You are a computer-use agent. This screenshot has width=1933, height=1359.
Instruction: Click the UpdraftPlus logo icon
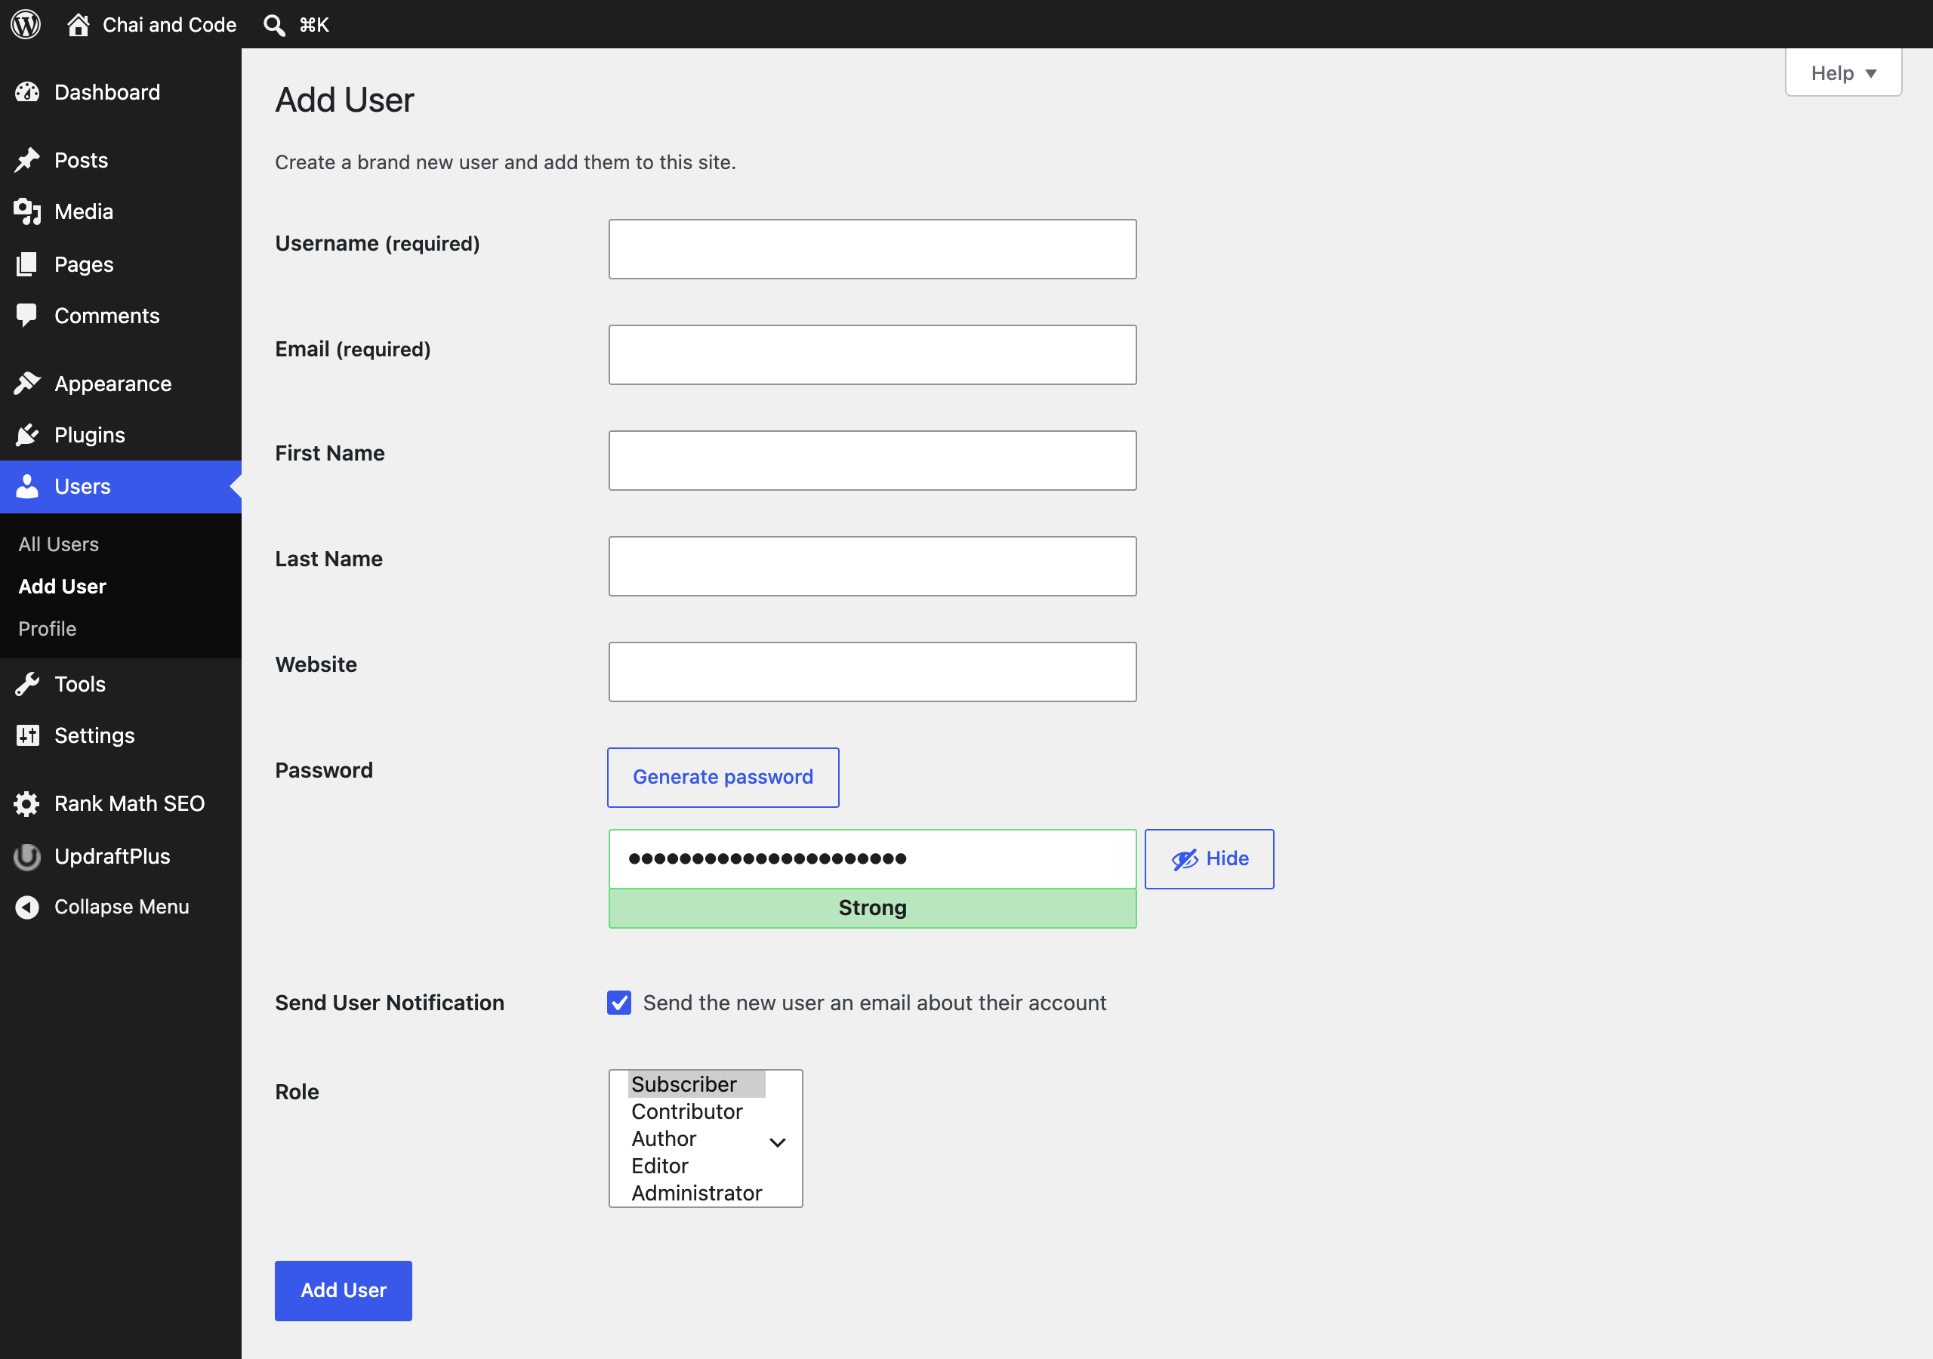point(27,855)
